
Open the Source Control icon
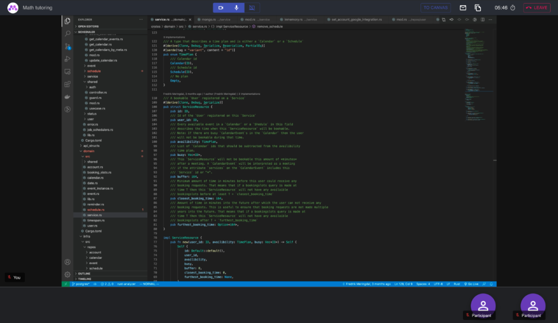67,46
